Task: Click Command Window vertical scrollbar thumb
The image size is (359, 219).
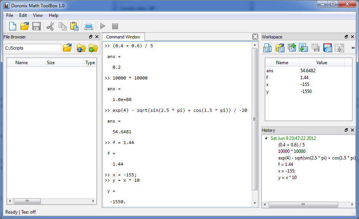Action: pyautogui.click(x=254, y=119)
